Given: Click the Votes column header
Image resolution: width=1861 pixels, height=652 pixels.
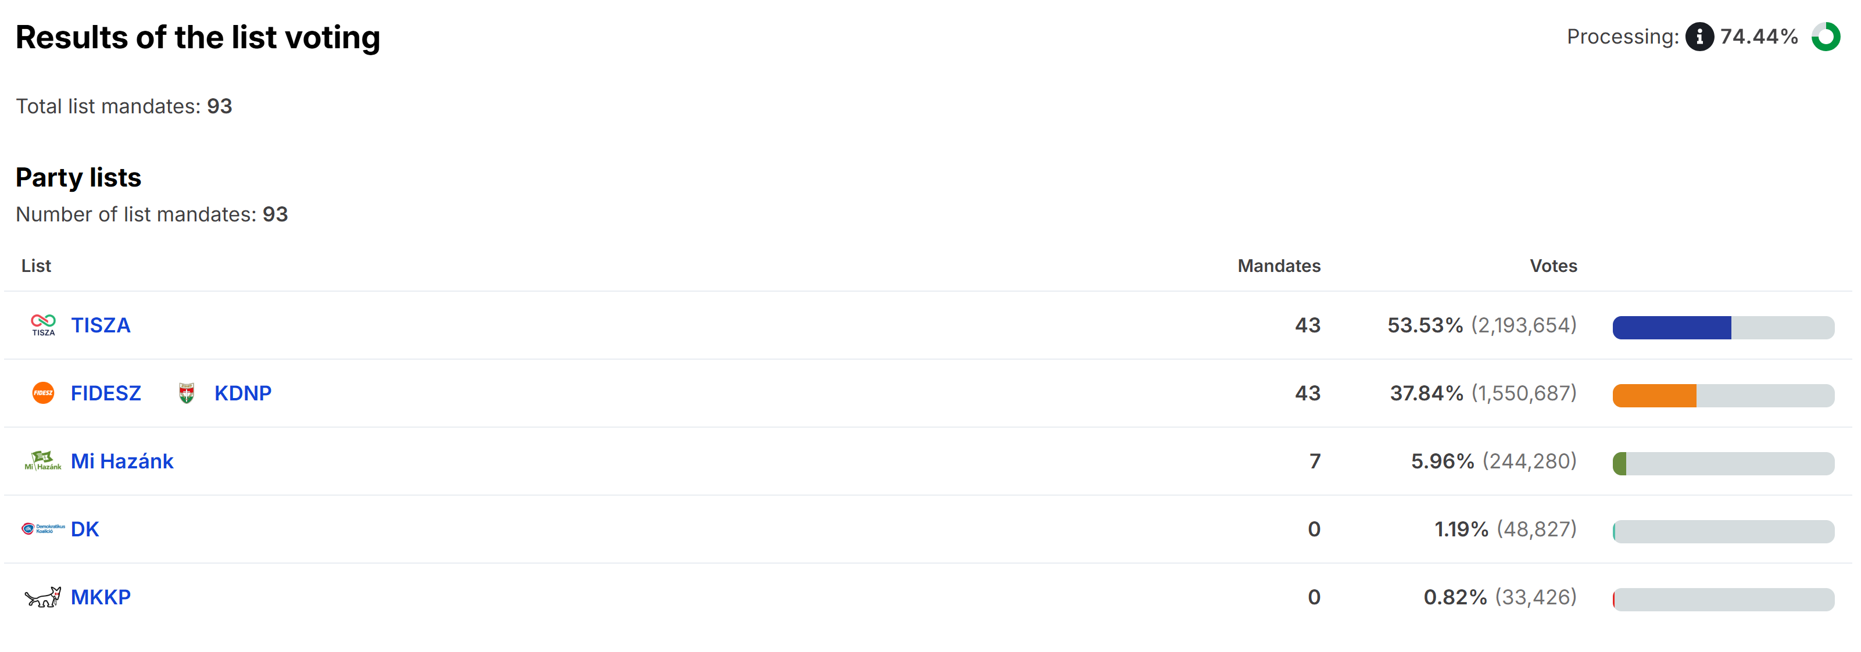Looking at the screenshot, I should 1552,266.
